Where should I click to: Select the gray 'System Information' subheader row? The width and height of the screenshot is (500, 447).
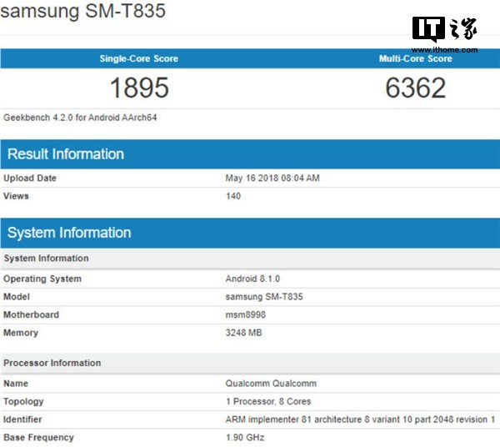tap(250, 259)
